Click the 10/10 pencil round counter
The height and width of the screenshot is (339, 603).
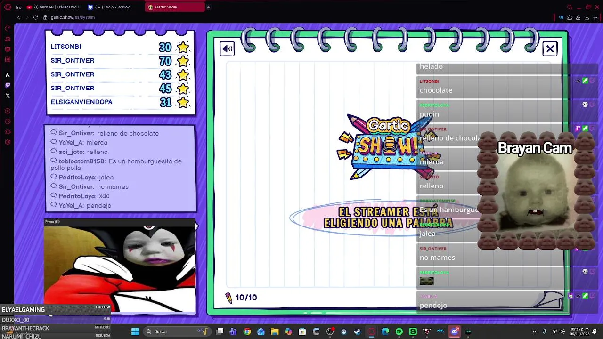[x=241, y=298]
